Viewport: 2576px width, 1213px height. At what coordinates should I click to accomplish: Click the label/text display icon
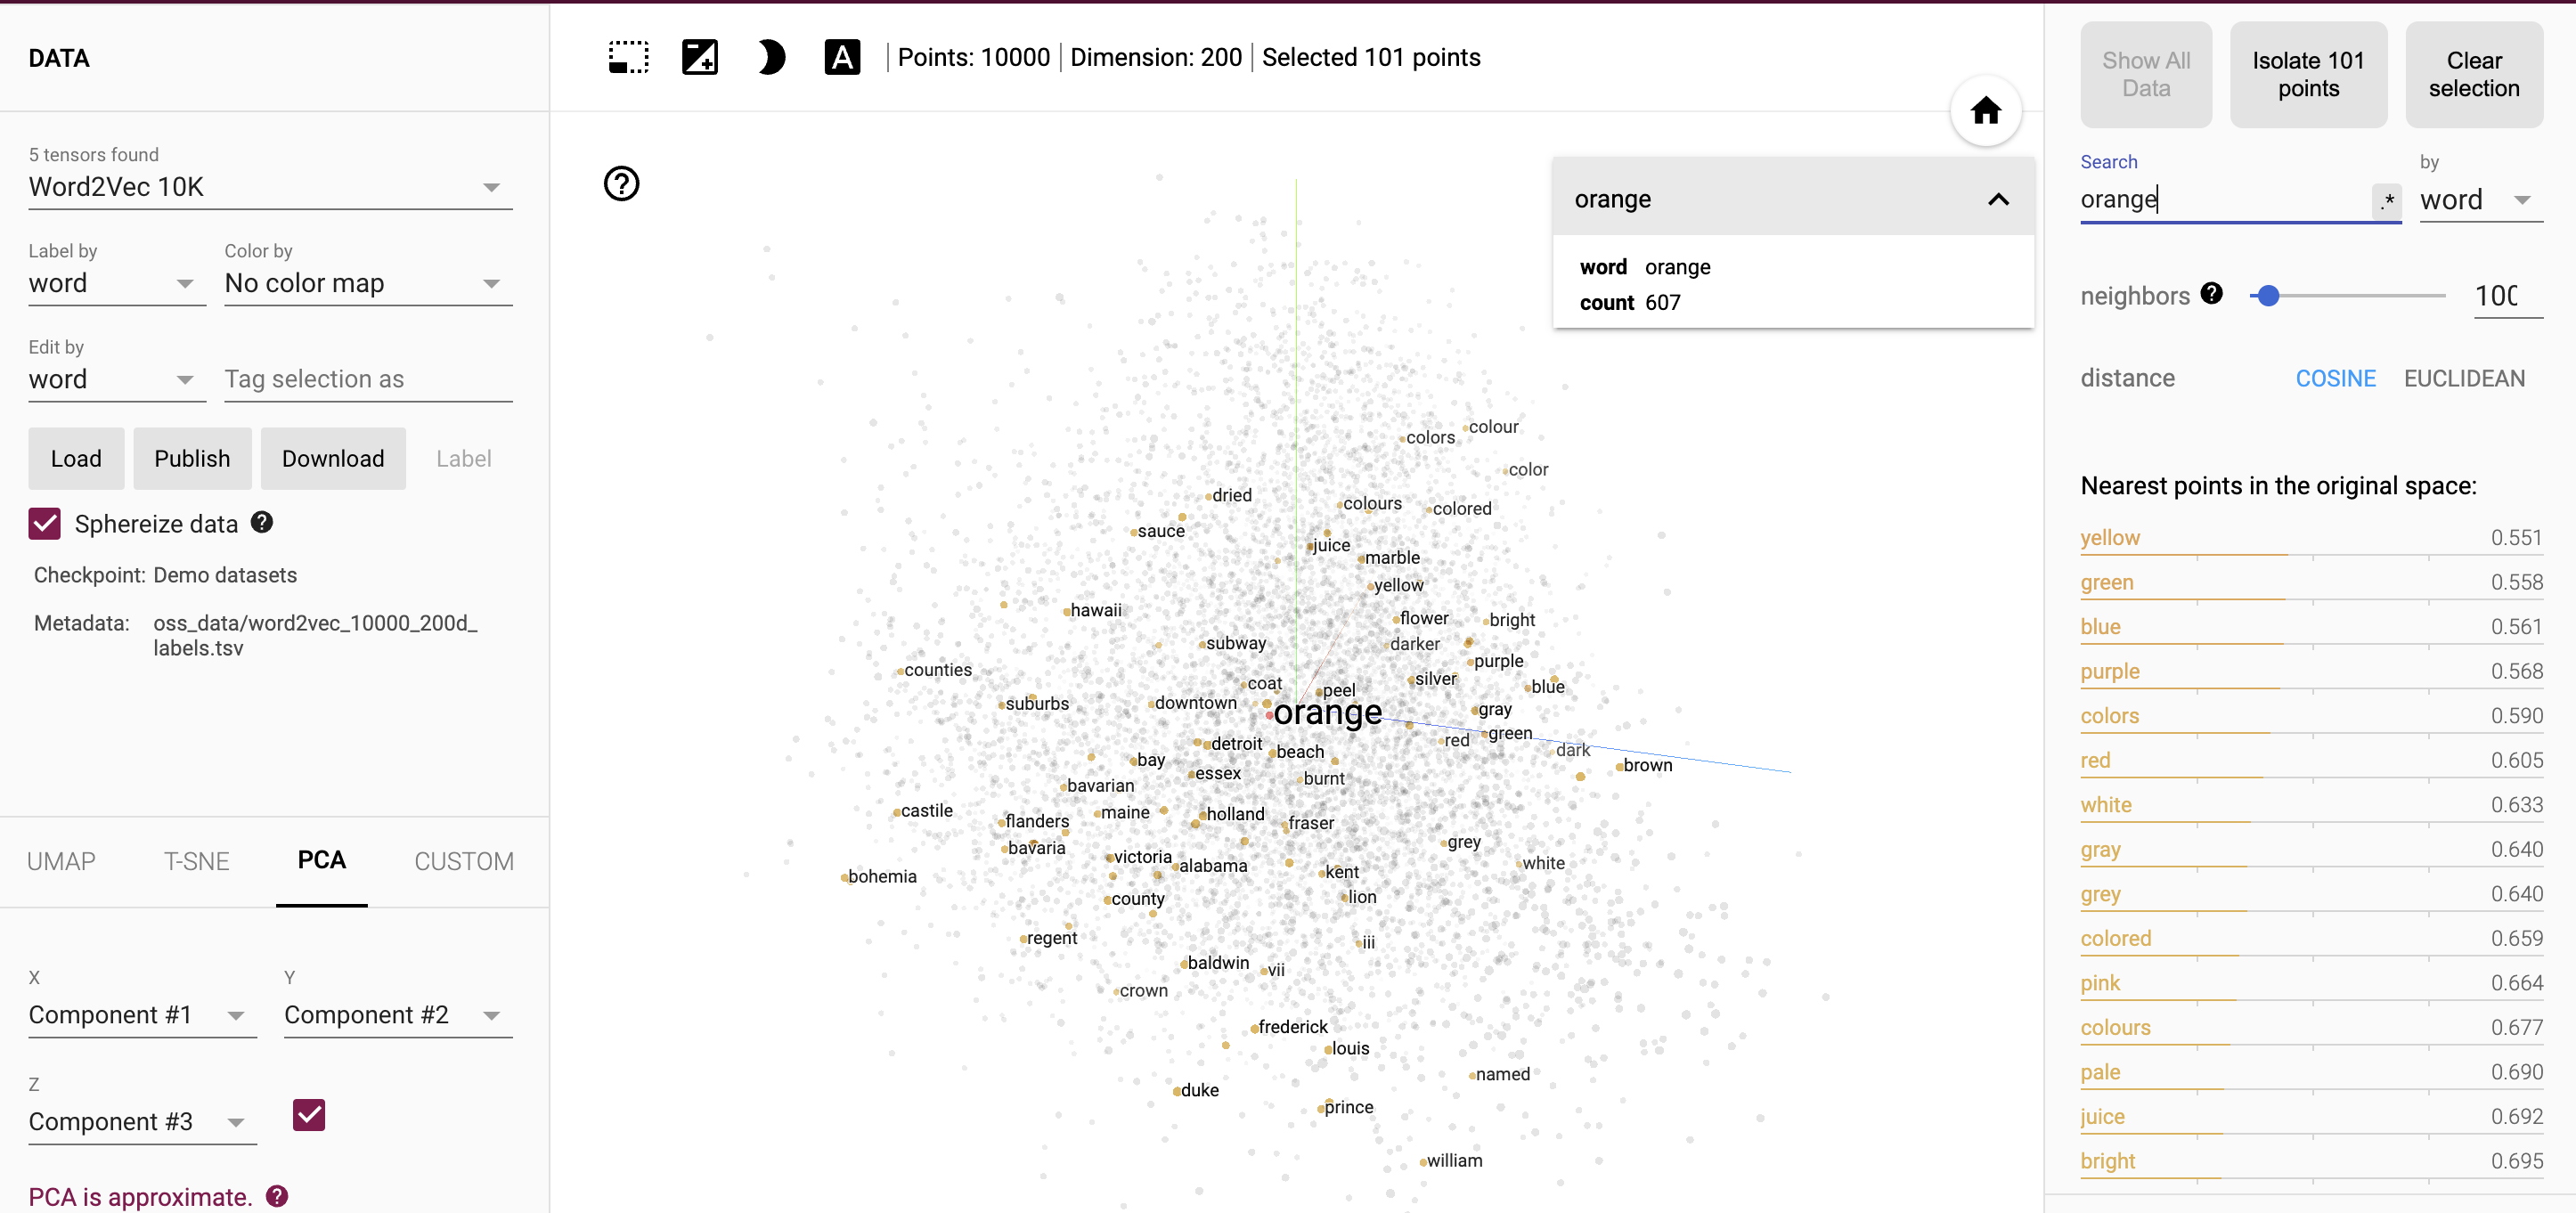(x=843, y=59)
